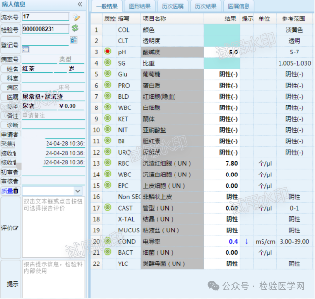Select the 葡萄糖 item name cell
The height and width of the screenshot is (299, 315).
click(x=173, y=74)
